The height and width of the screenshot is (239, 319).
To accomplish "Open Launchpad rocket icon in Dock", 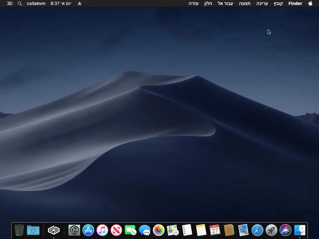I will click(271, 230).
